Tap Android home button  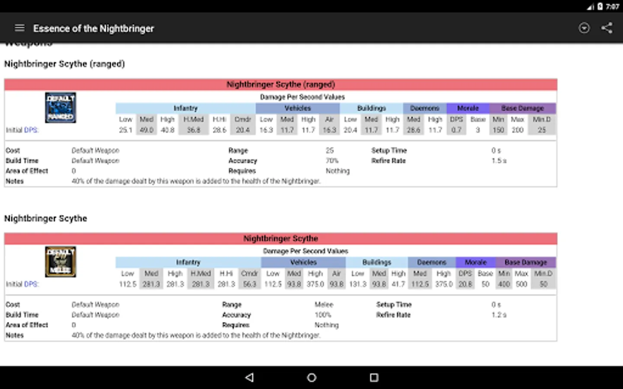tap(311, 377)
